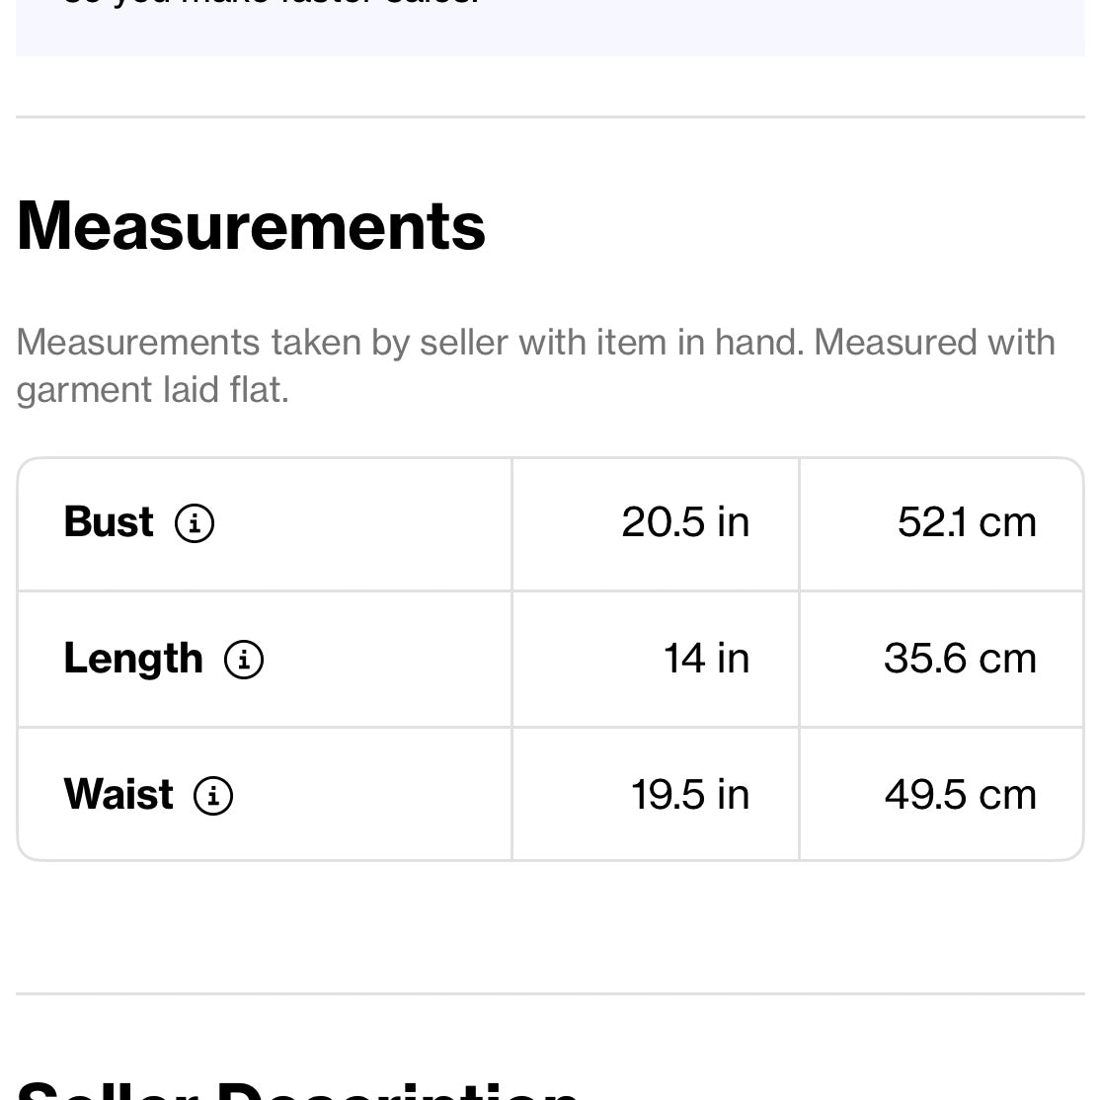Open the Bust measurement info icon

coord(195,523)
